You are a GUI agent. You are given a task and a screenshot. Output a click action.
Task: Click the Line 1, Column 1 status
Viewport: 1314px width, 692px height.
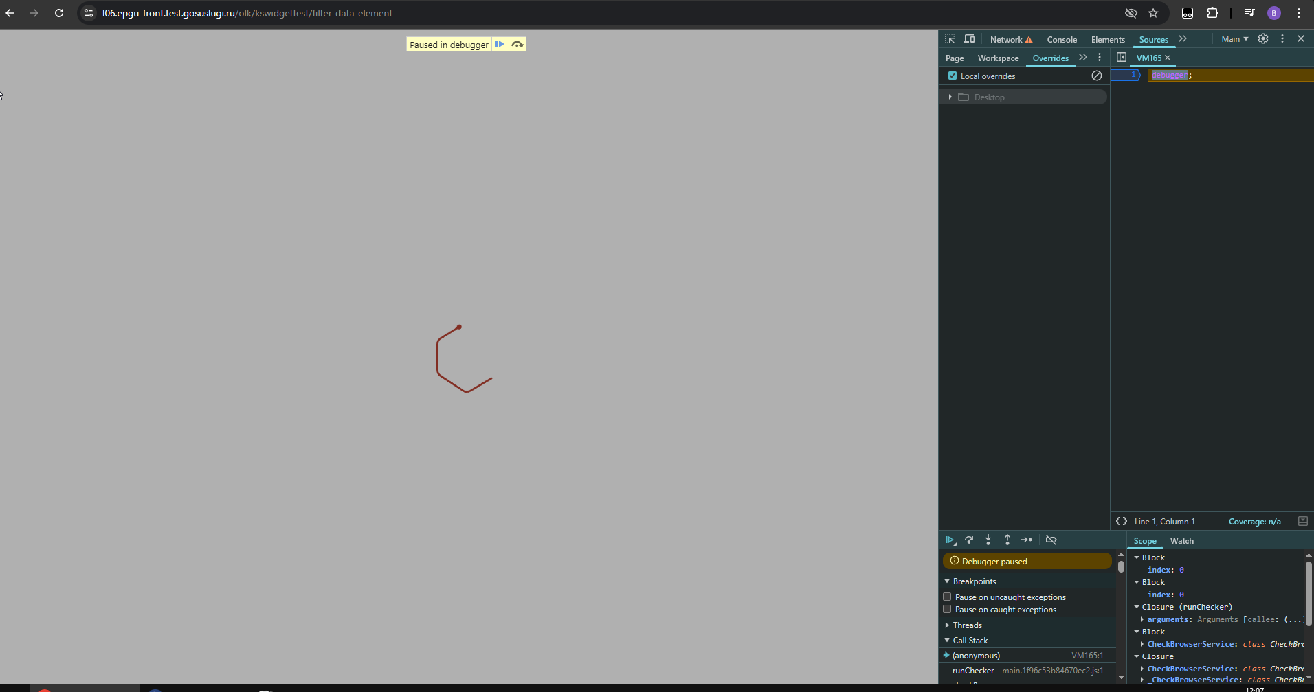tap(1164, 522)
